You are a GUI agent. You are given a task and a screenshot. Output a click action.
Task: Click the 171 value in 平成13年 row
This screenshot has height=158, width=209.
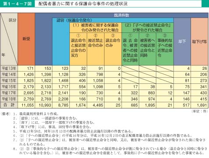30,68
